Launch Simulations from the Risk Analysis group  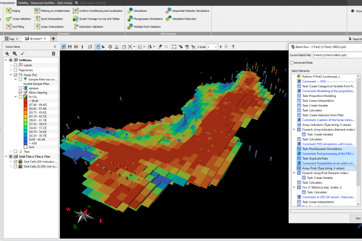pos(137,11)
